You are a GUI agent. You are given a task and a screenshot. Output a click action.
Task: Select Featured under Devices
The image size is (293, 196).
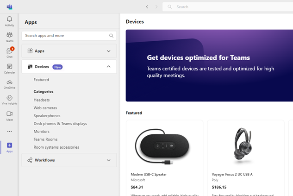pyautogui.click(x=41, y=80)
